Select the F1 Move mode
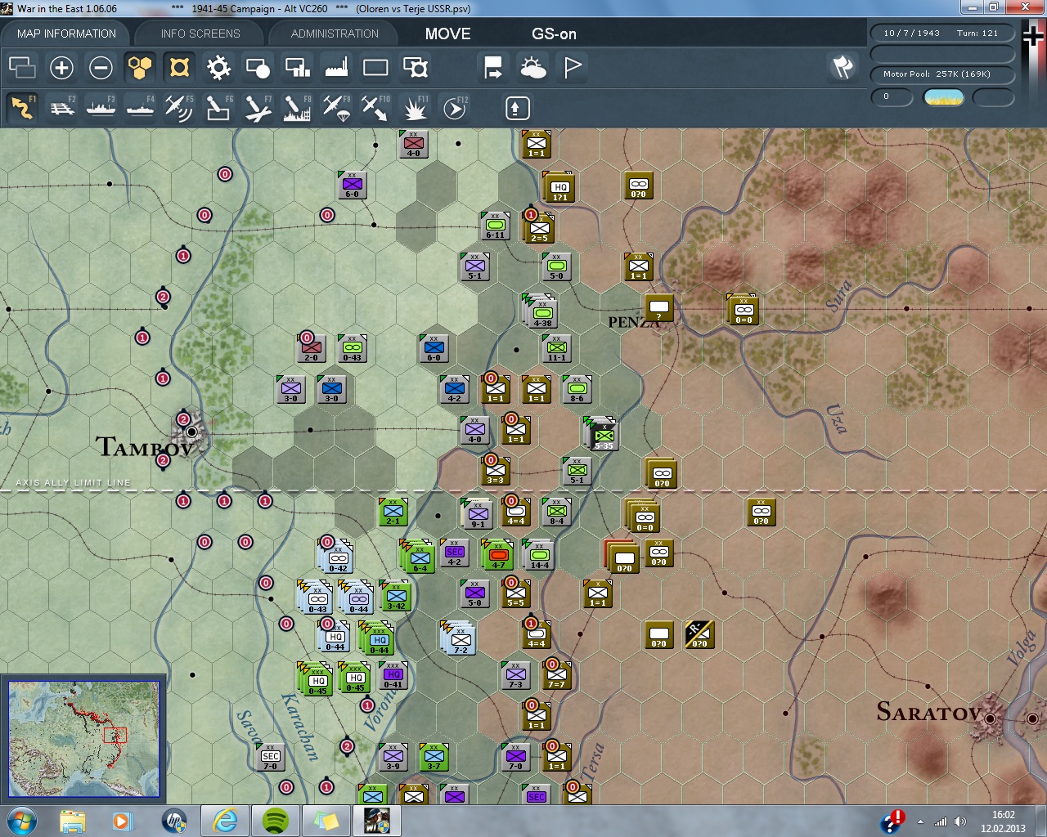This screenshot has width=1047, height=837. point(22,108)
